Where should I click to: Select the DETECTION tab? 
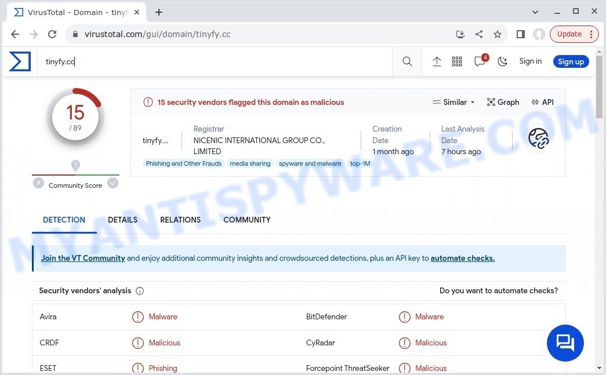point(64,220)
